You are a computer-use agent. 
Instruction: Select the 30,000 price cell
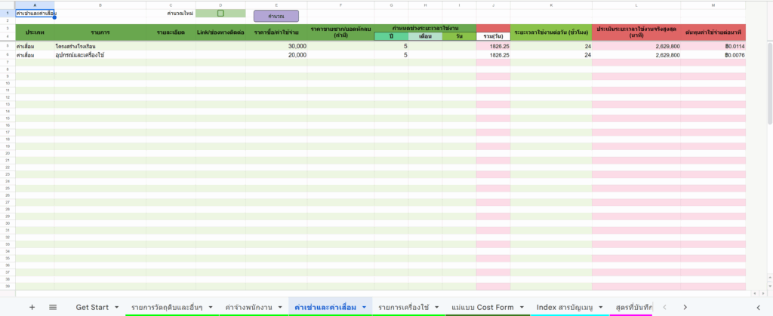[x=276, y=46]
